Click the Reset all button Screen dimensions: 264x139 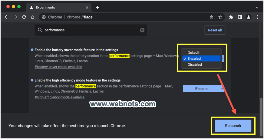(215, 30)
